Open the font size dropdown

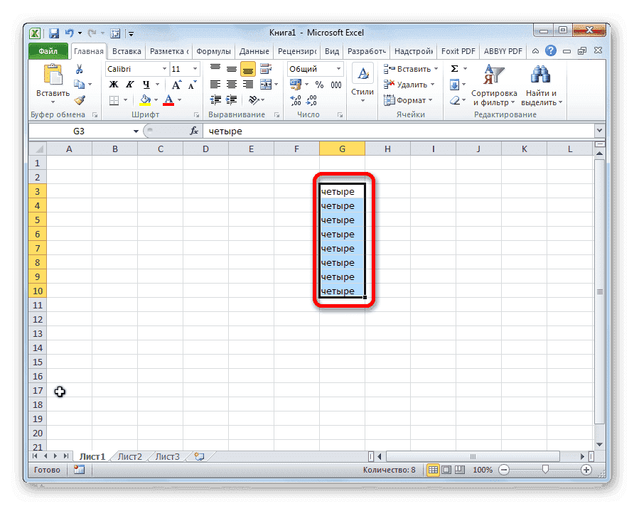pyautogui.click(x=193, y=69)
